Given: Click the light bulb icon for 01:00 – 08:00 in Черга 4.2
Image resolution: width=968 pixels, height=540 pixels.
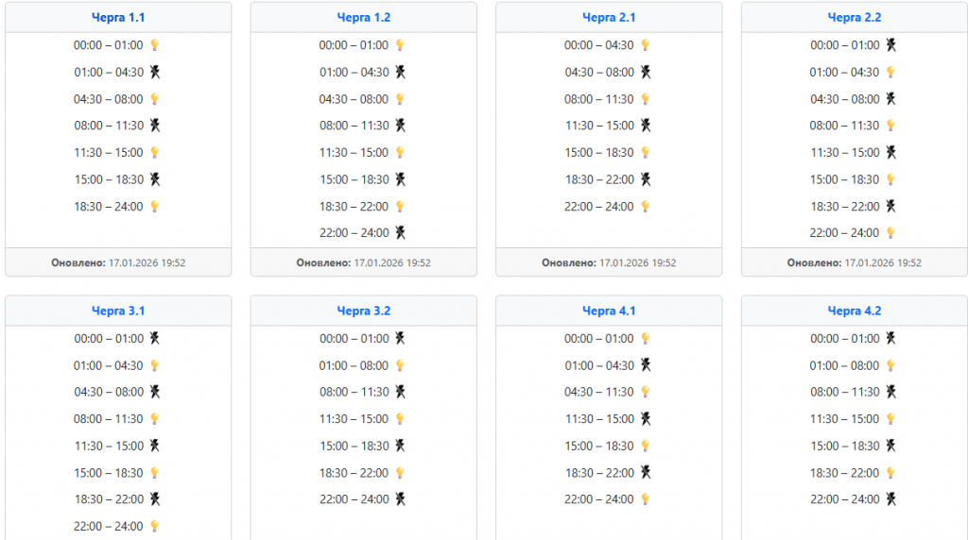Looking at the screenshot, I should 890,365.
